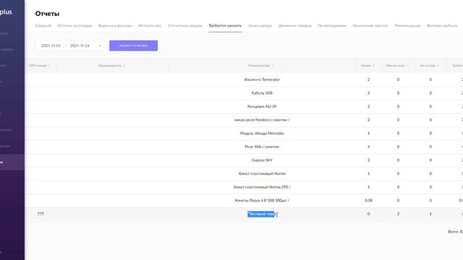Click the Изолента Terminator row name
This screenshot has height=260, width=463.
pos(262,79)
